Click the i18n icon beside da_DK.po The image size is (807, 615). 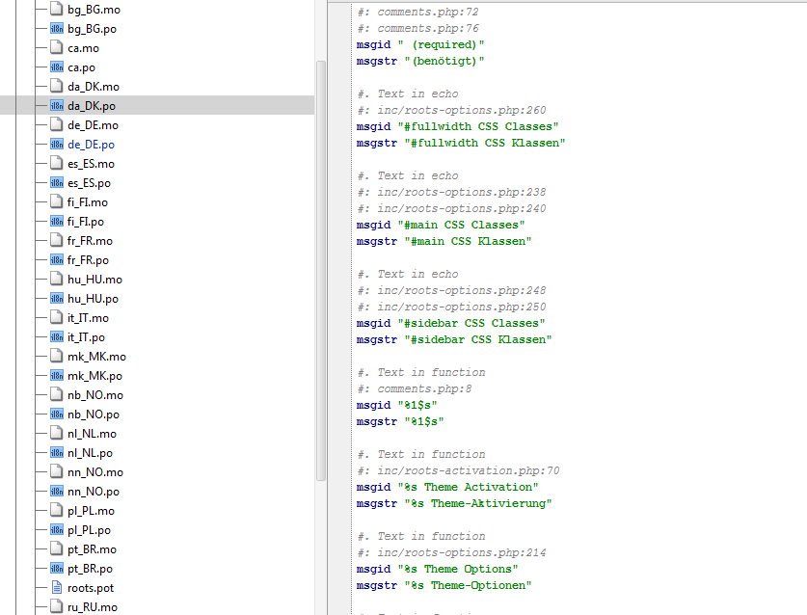pyautogui.click(x=56, y=106)
